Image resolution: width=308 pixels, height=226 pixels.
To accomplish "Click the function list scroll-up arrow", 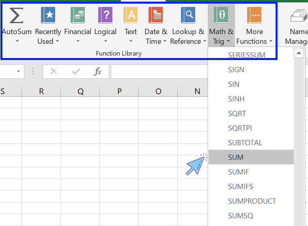I will pyautogui.click(x=299, y=53).
